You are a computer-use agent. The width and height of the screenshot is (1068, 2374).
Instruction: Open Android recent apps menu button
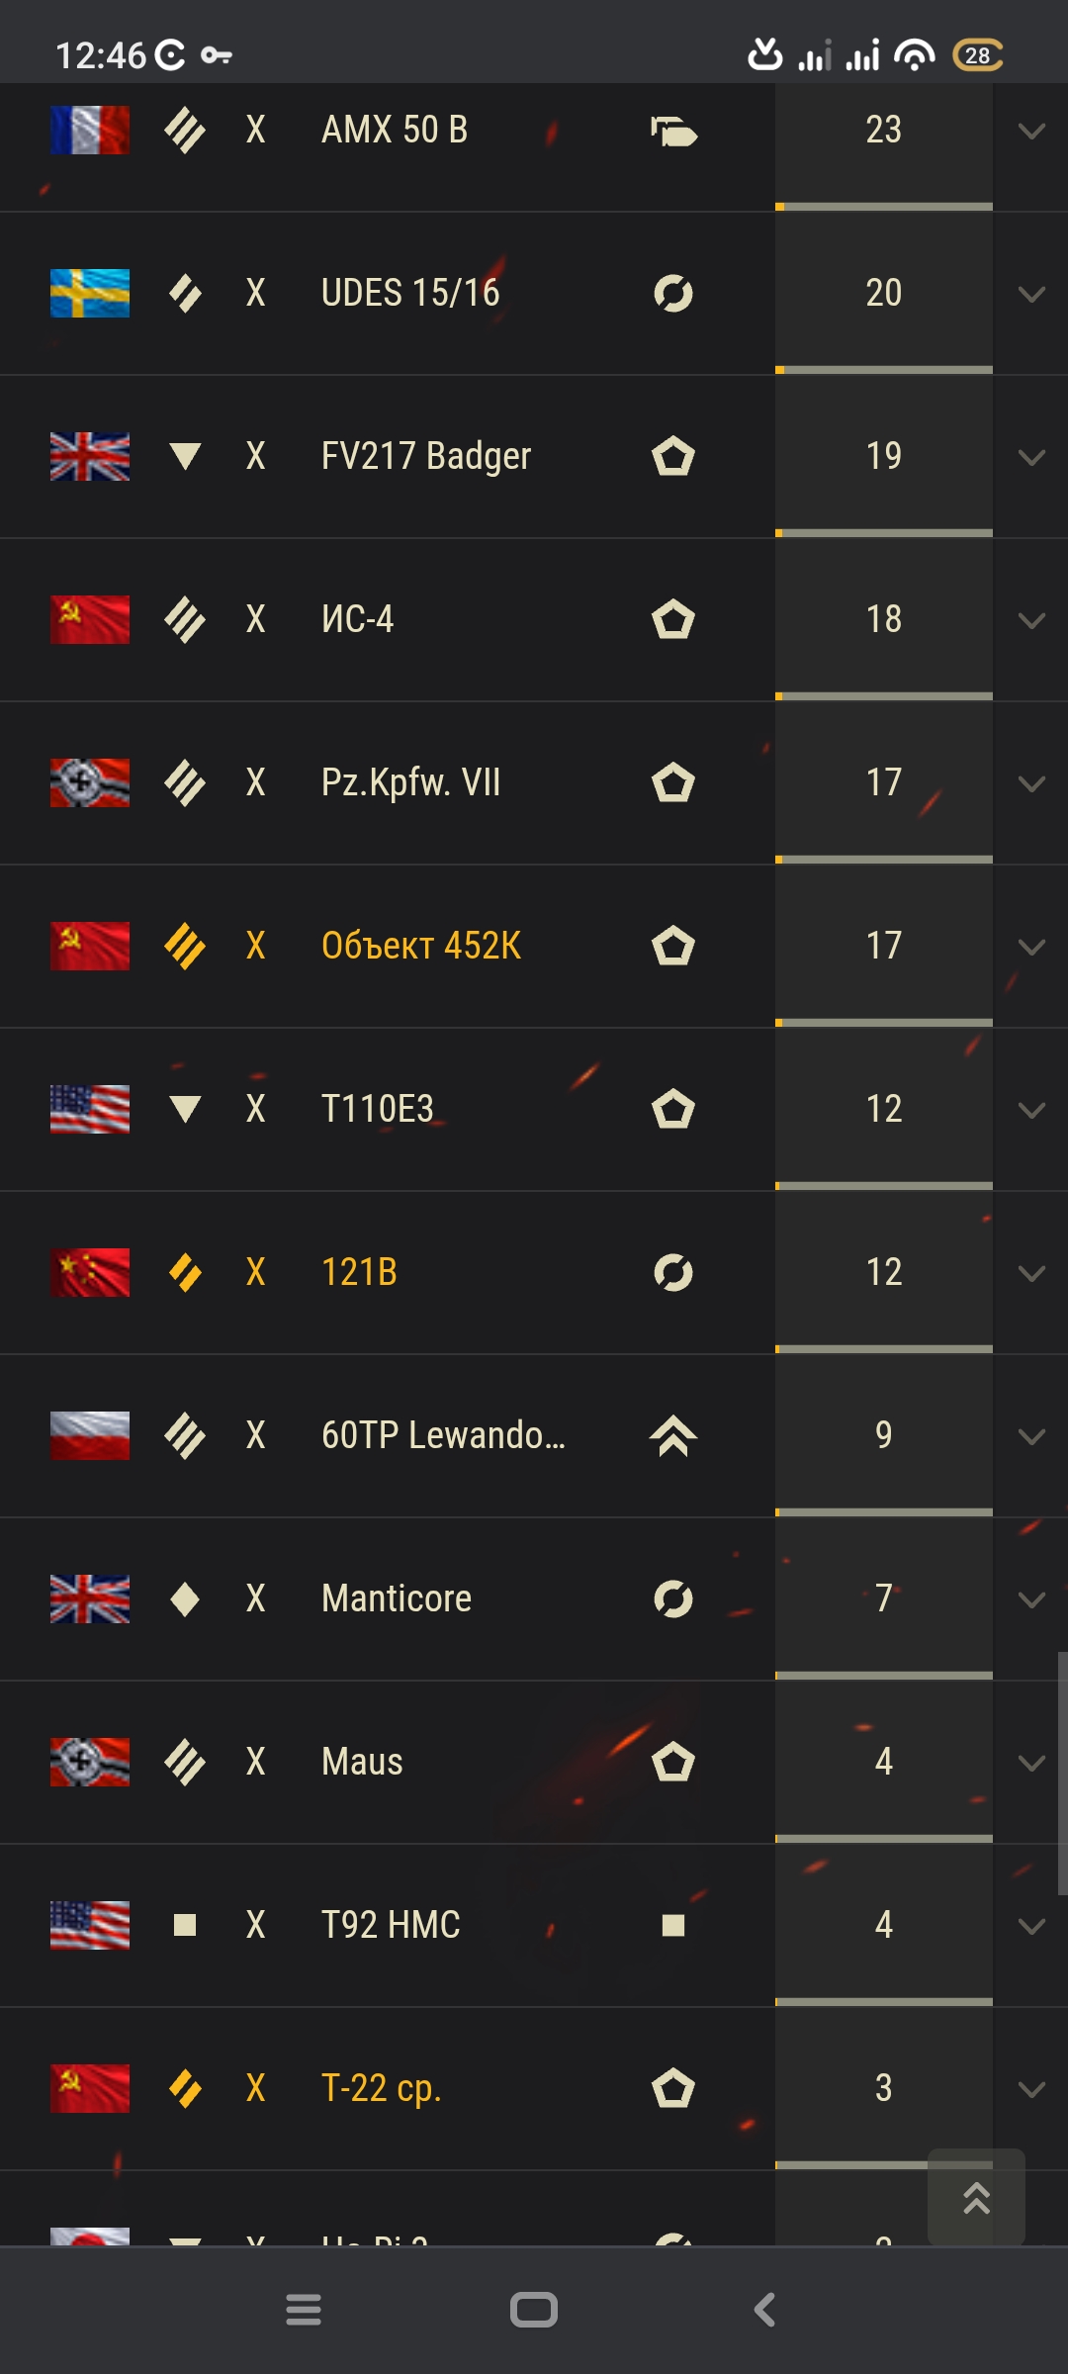pos(304,2310)
